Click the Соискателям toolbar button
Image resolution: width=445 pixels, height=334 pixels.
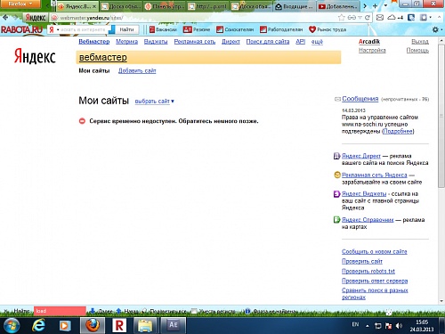[235, 29]
